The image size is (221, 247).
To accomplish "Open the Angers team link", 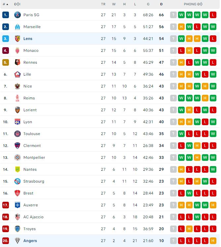I will tap(30, 241).
